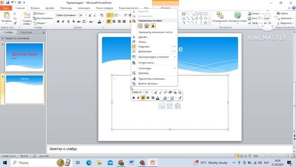Click the Заметки к слайду notes field
Screen dimensions: 296x167
point(170,149)
